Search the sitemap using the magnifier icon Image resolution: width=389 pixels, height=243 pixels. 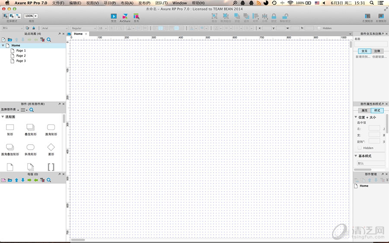tap(49, 40)
